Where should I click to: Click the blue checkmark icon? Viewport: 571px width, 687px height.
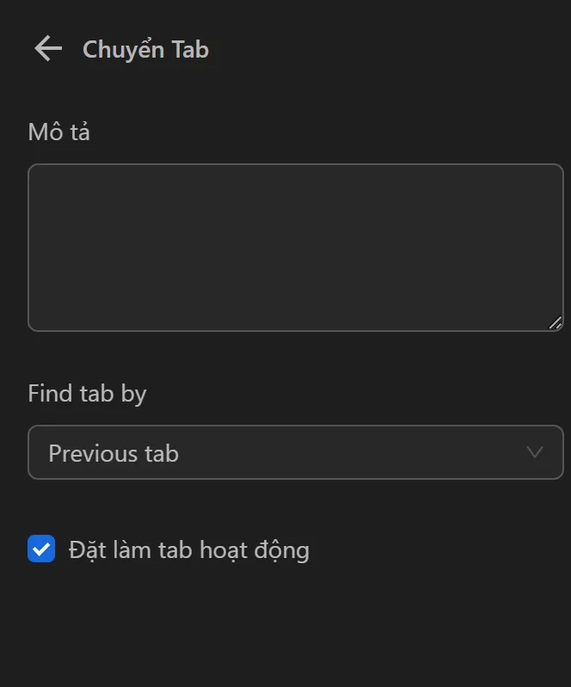point(41,549)
